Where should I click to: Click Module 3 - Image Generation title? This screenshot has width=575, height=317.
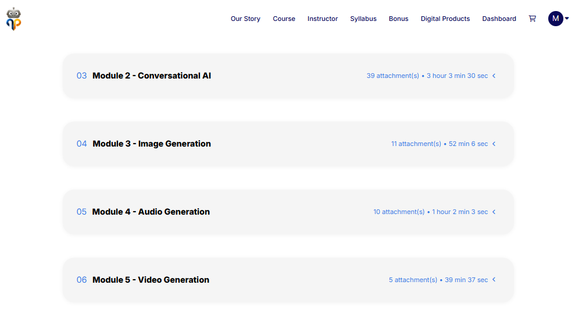pyautogui.click(x=152, y=144)
